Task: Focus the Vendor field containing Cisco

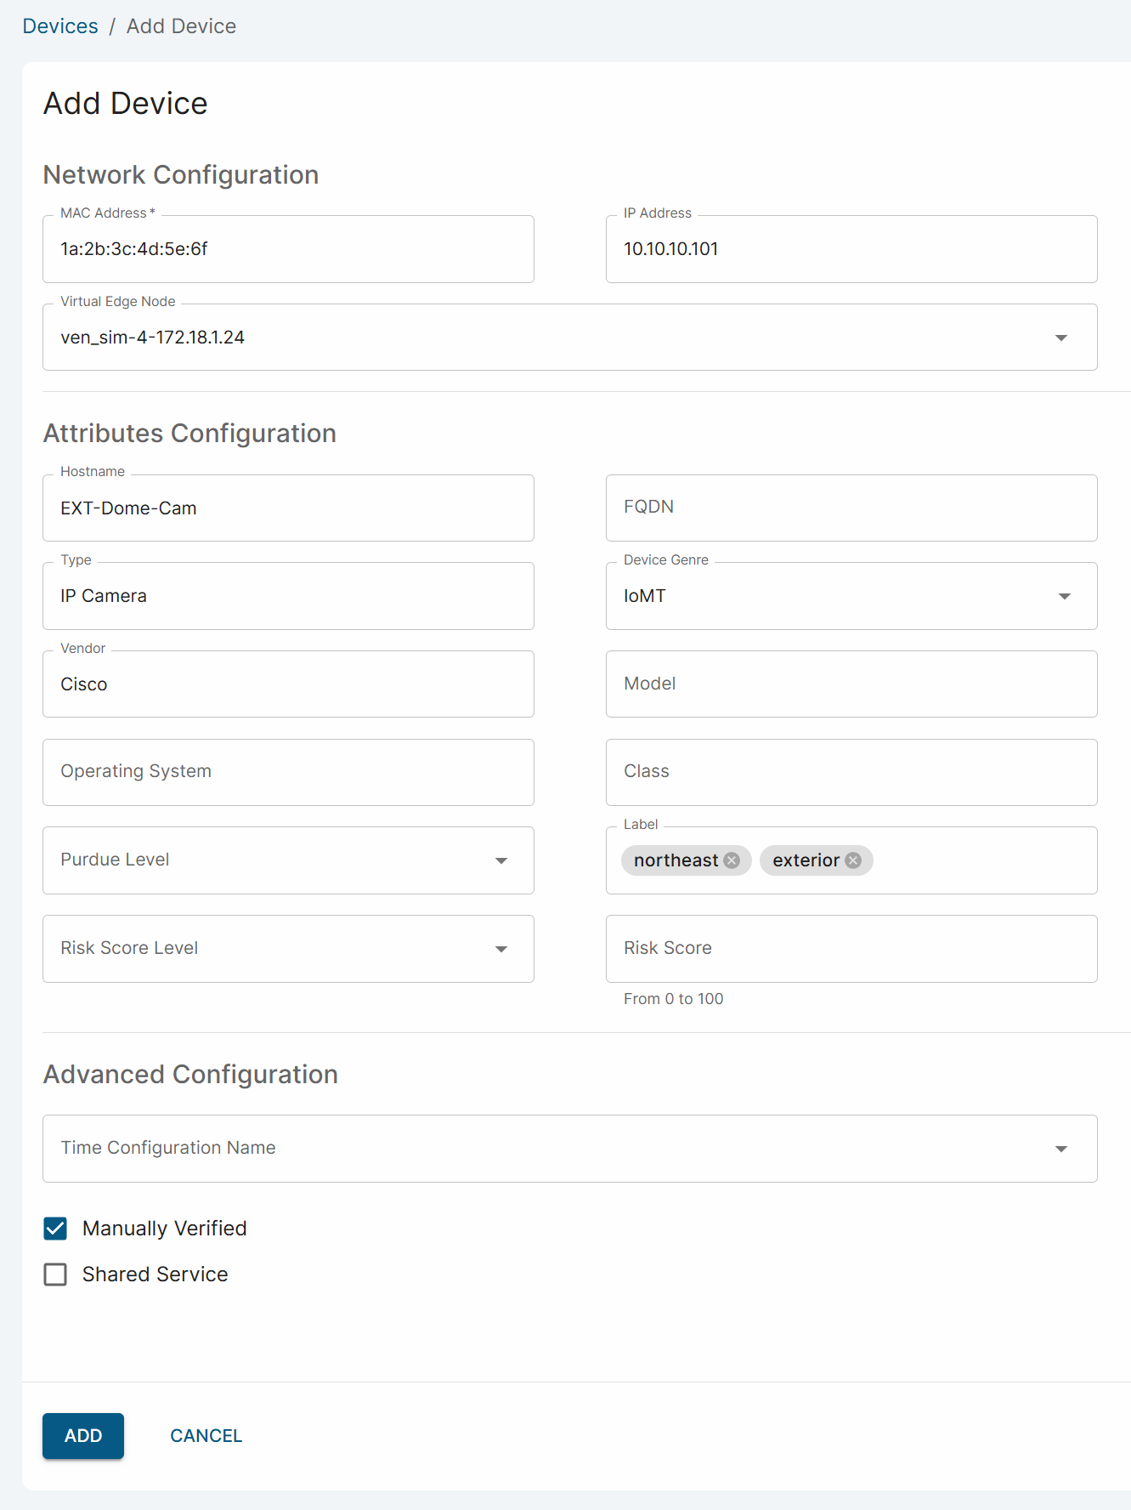Action: click(x=288, y=684)
